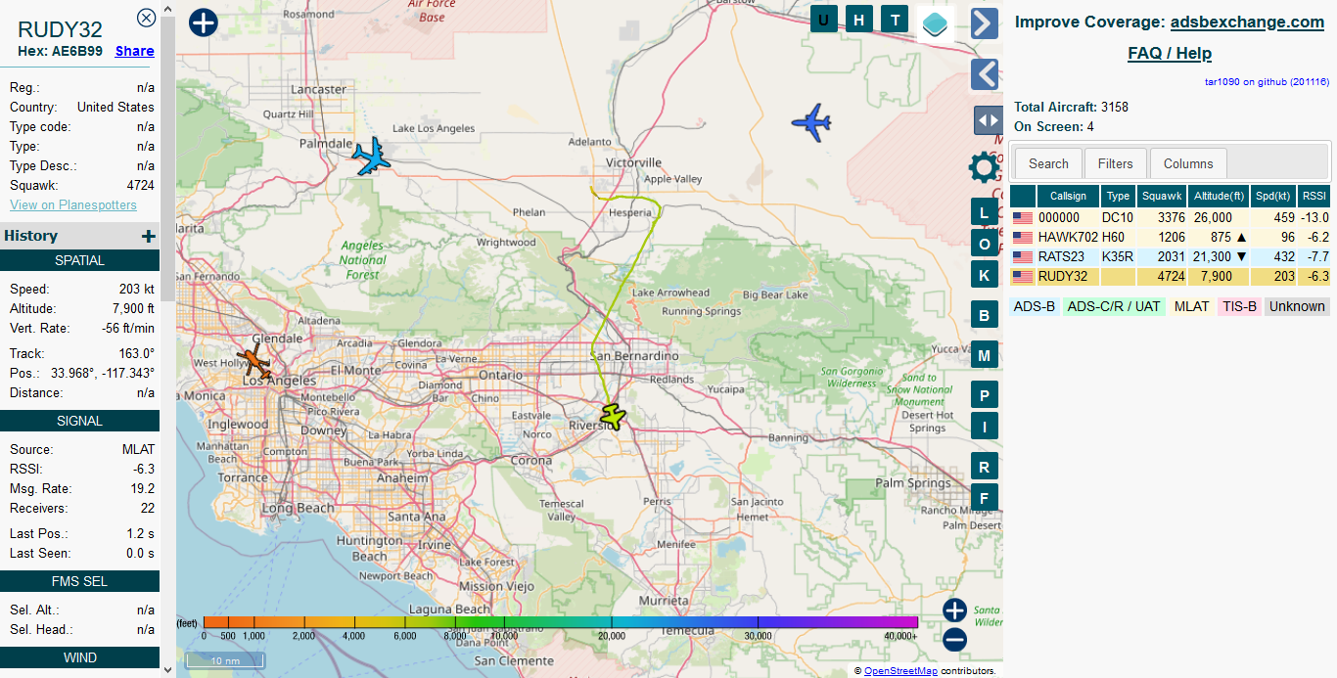Open the map layers selector icon
The height and width of the screenshot is (678, 1337).
pyautogui.click(x=936, y=23)
